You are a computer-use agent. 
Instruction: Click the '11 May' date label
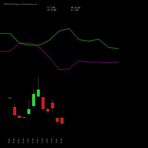click(28, 141)
